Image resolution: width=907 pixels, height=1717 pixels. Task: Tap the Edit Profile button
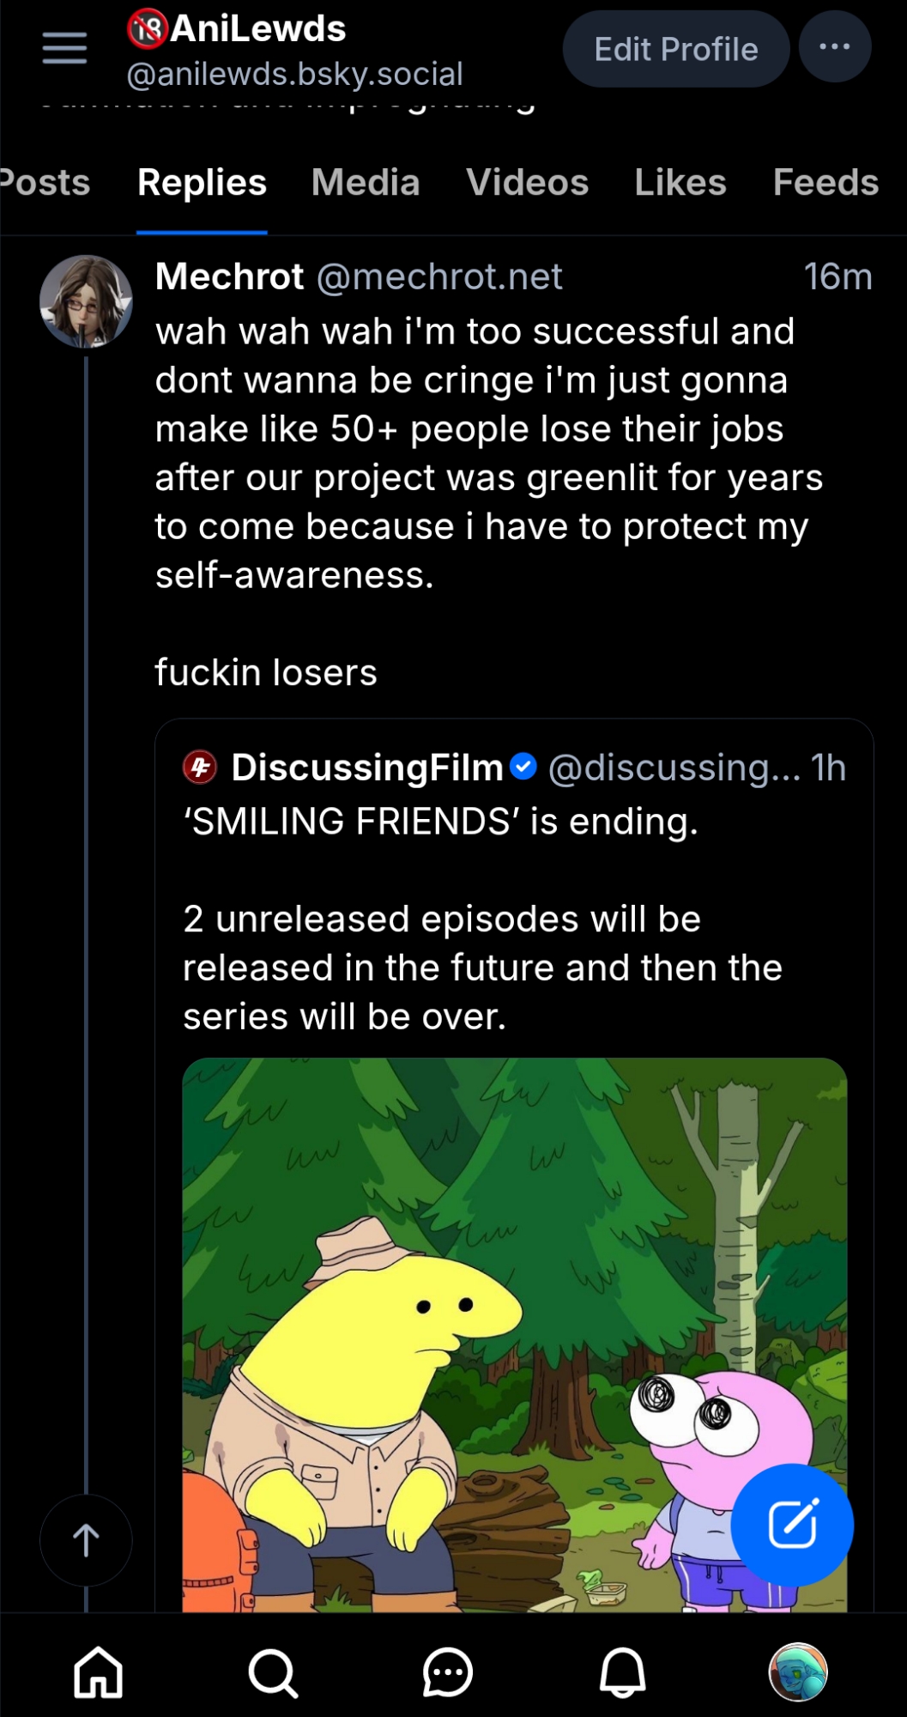pyautogui.click(x=675, y=49)
